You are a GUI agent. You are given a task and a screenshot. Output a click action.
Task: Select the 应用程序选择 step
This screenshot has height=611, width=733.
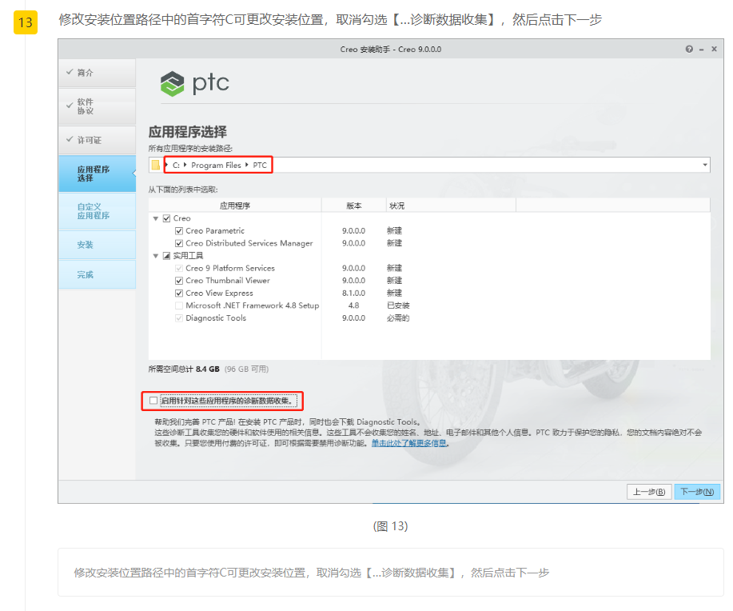click(x=98, y=174)
